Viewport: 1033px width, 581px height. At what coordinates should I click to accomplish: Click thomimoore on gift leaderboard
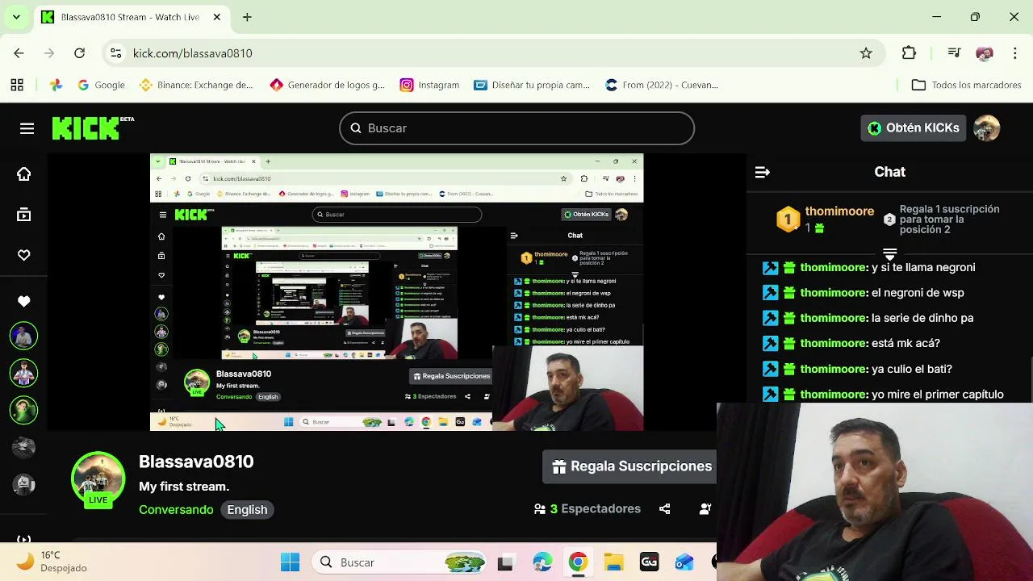[x=839, y=211]
